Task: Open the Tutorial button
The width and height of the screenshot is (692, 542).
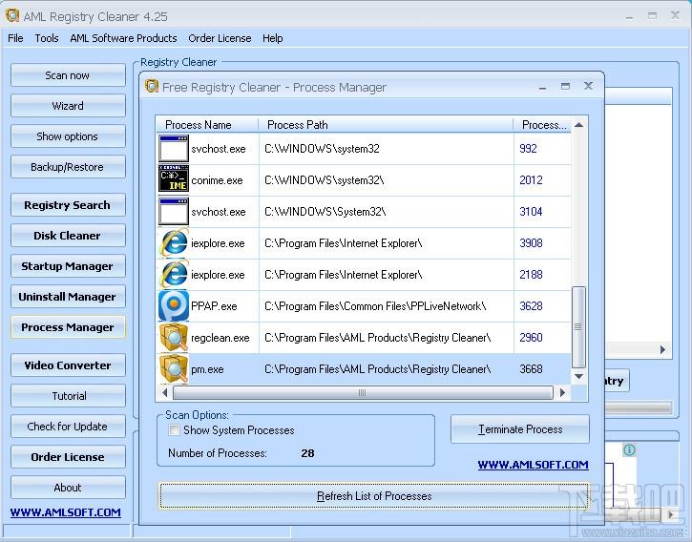Action: click(68, 396)
